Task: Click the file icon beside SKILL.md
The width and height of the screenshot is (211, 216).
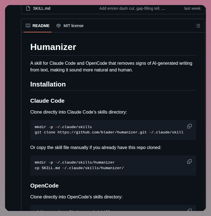Action: click(28, 8)
